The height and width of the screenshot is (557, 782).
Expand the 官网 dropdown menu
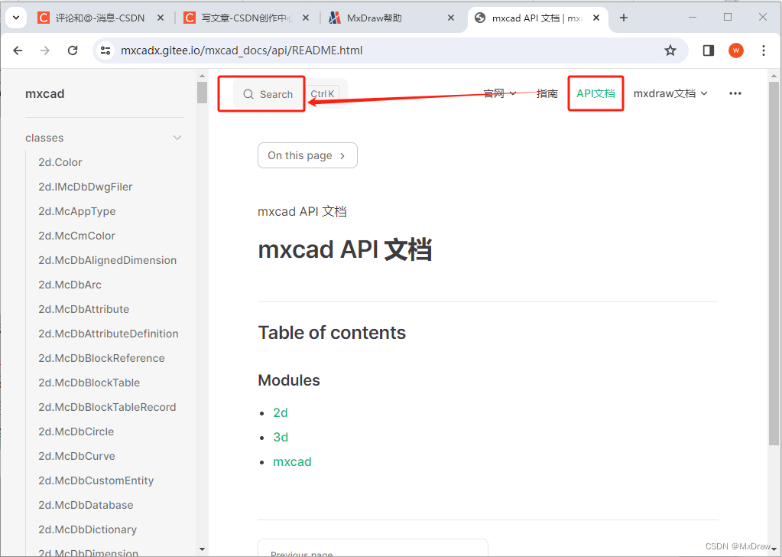click(x=500, y=93)
